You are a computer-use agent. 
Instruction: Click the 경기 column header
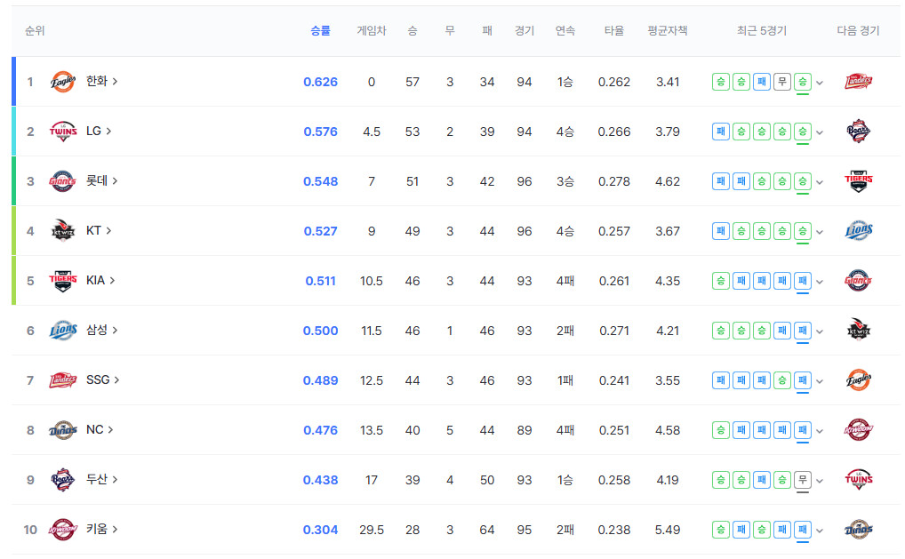525,30
